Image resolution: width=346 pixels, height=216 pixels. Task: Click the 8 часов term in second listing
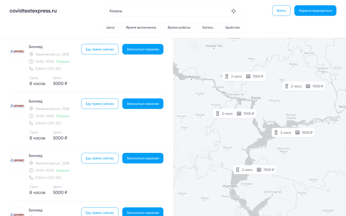pos(37,138)
